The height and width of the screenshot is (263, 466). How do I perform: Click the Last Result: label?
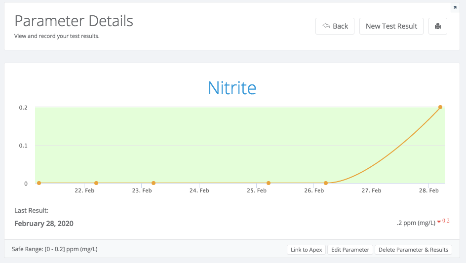(31, 210)
